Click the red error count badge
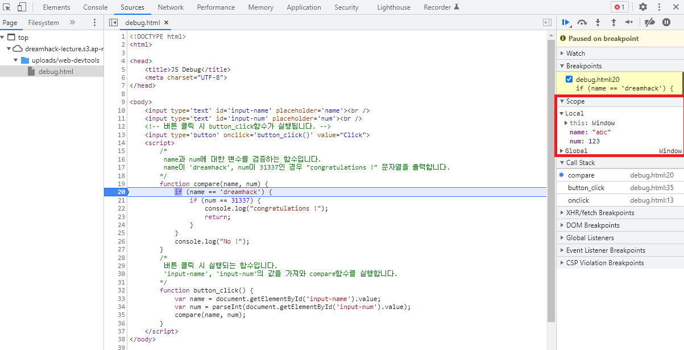The height and width of the screenshot is (350, 684). [x=620, y=7]
